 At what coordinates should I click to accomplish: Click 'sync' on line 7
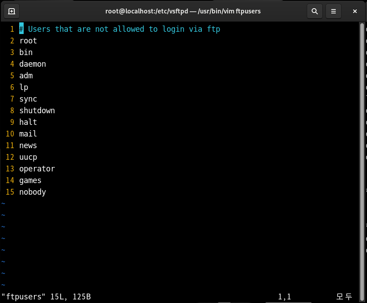click(x=28, y=99)
